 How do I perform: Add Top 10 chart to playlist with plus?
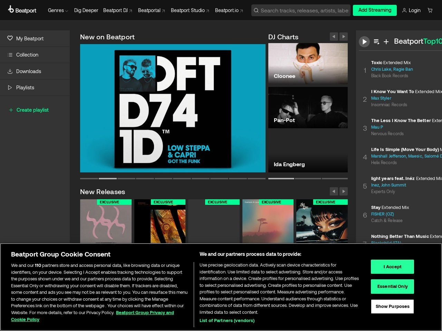[x=386, y=42]
